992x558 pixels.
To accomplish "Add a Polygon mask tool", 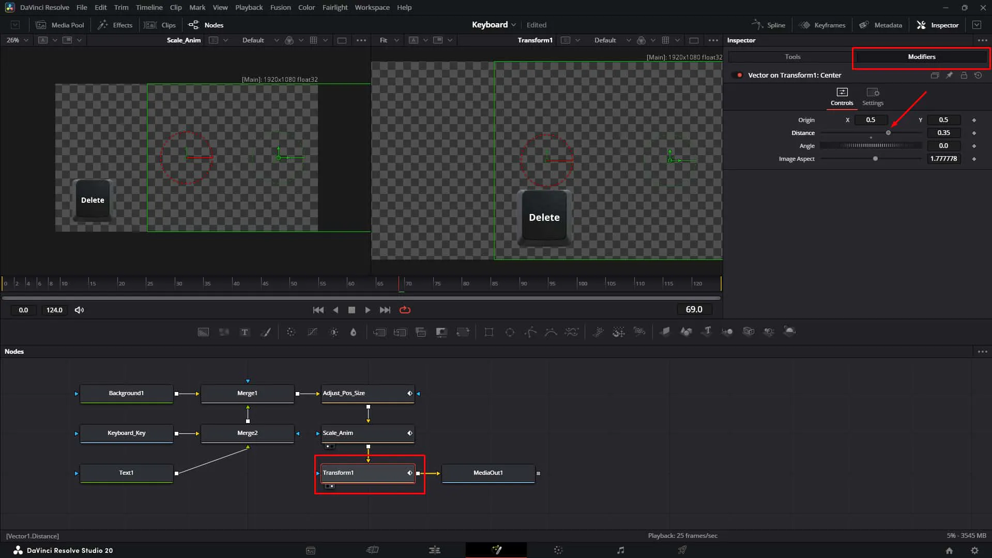I will [530, 332].
